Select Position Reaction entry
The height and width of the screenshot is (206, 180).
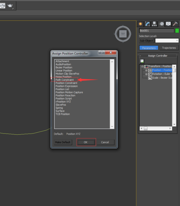pos(65,96)
